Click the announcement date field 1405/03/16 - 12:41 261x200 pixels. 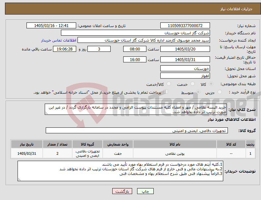[x=51, y=25]
